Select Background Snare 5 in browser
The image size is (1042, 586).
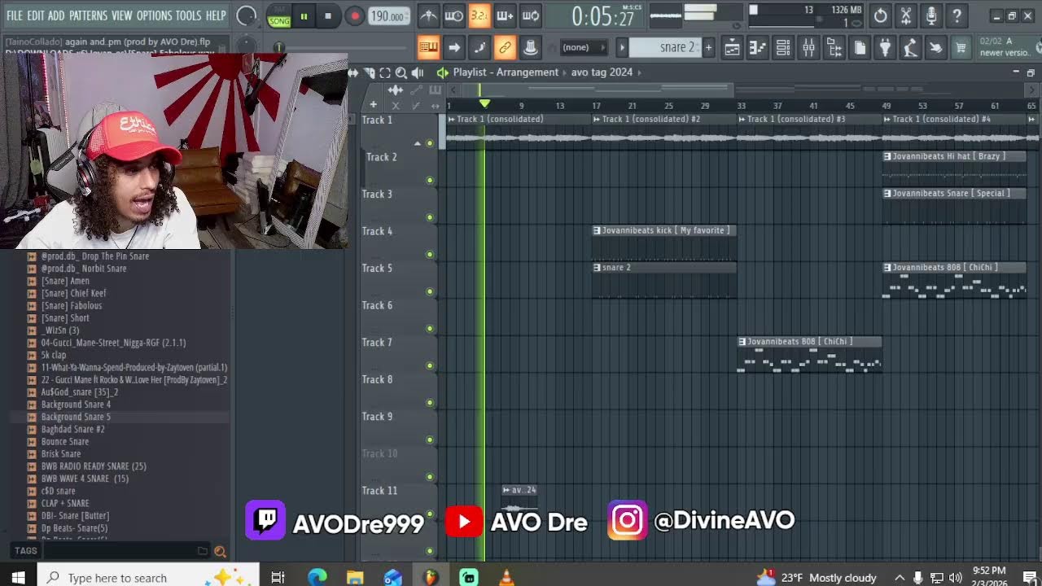tap(76, 417)
